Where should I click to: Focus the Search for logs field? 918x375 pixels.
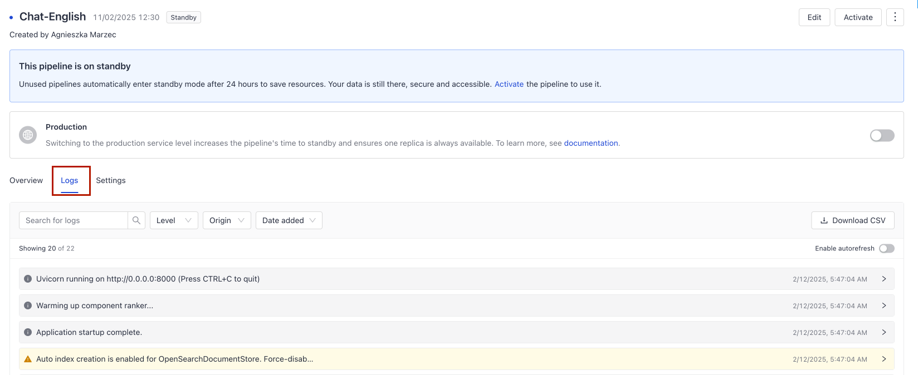[x=74, y=220]
